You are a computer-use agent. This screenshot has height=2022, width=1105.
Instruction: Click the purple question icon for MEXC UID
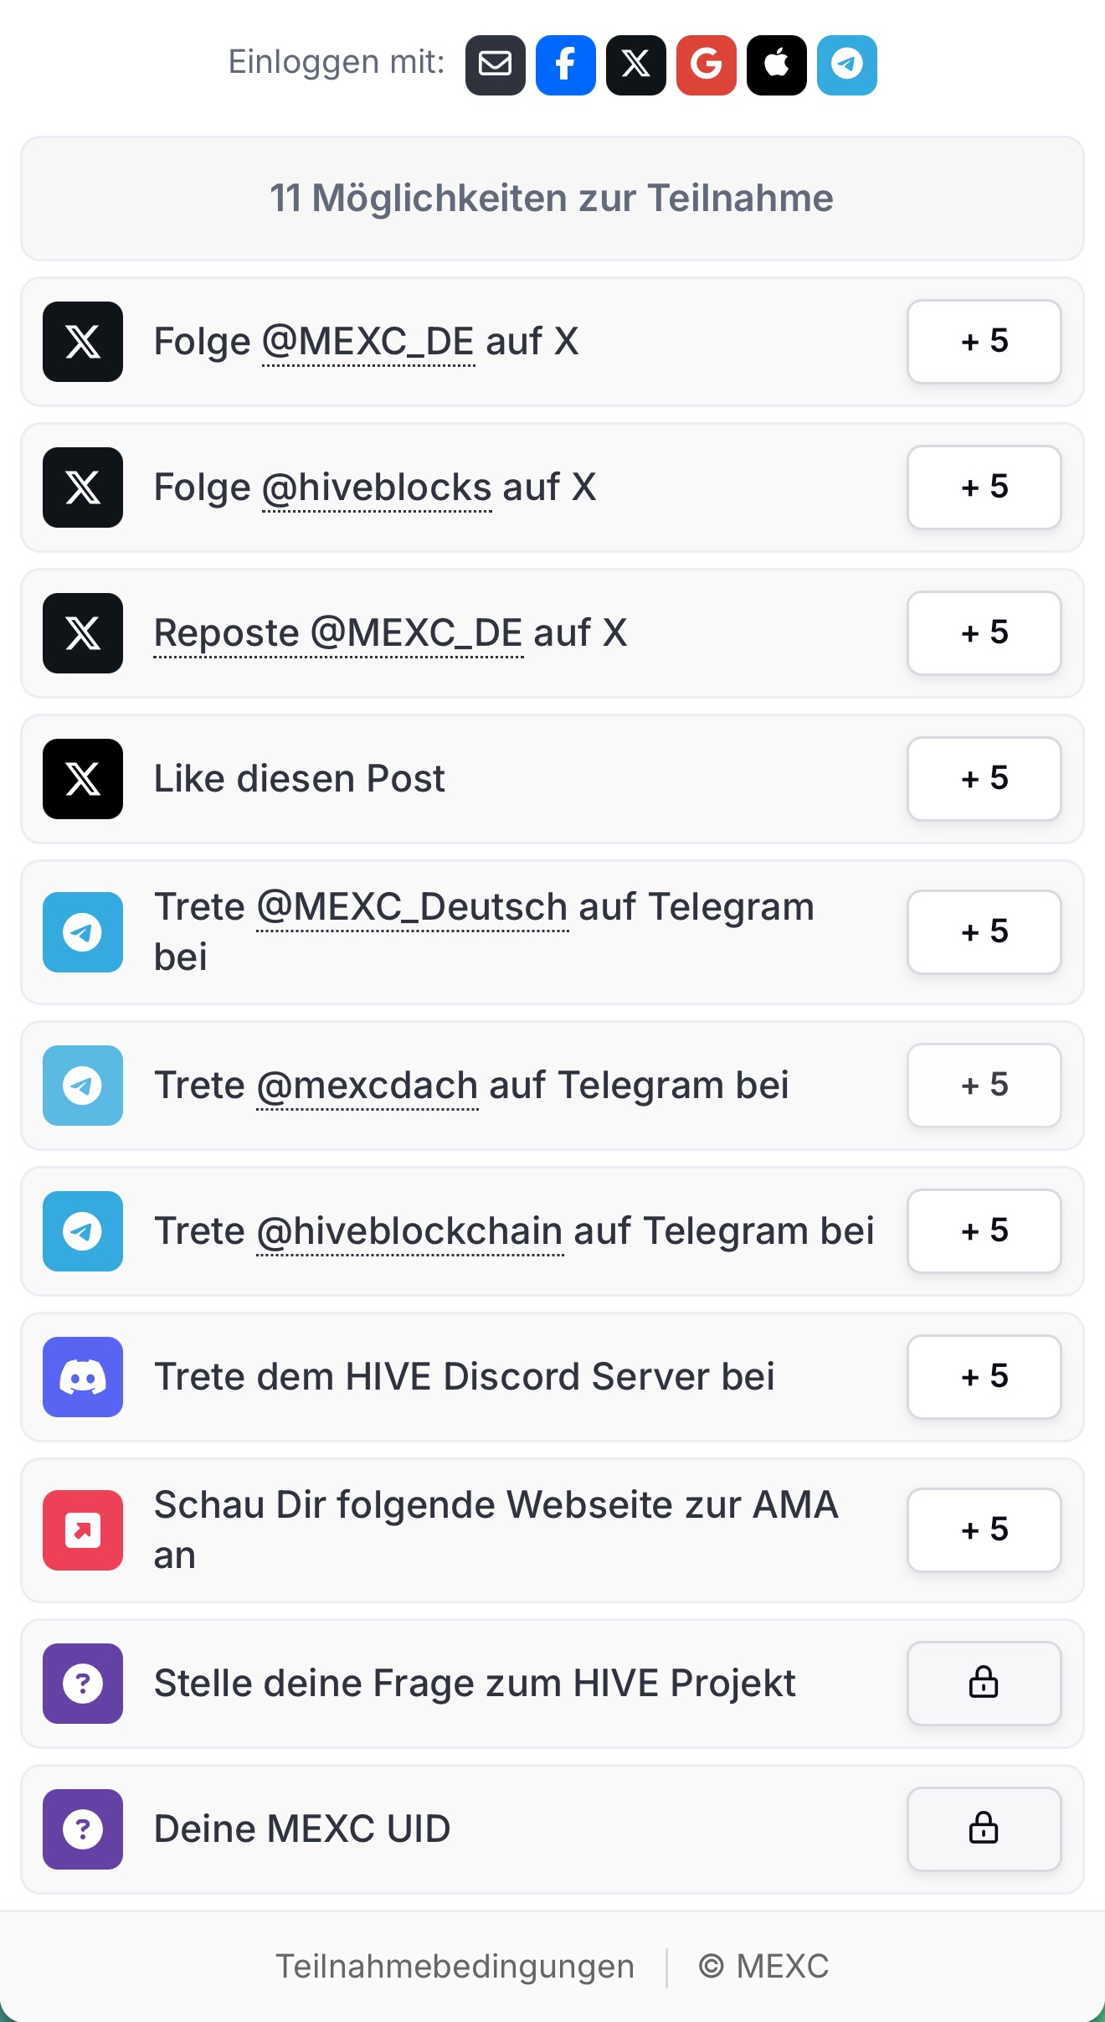click(83, 1829)
